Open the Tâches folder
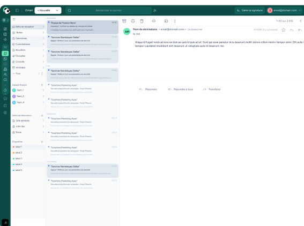The height and width of the screenshot is (226, 304). point(28,33)
